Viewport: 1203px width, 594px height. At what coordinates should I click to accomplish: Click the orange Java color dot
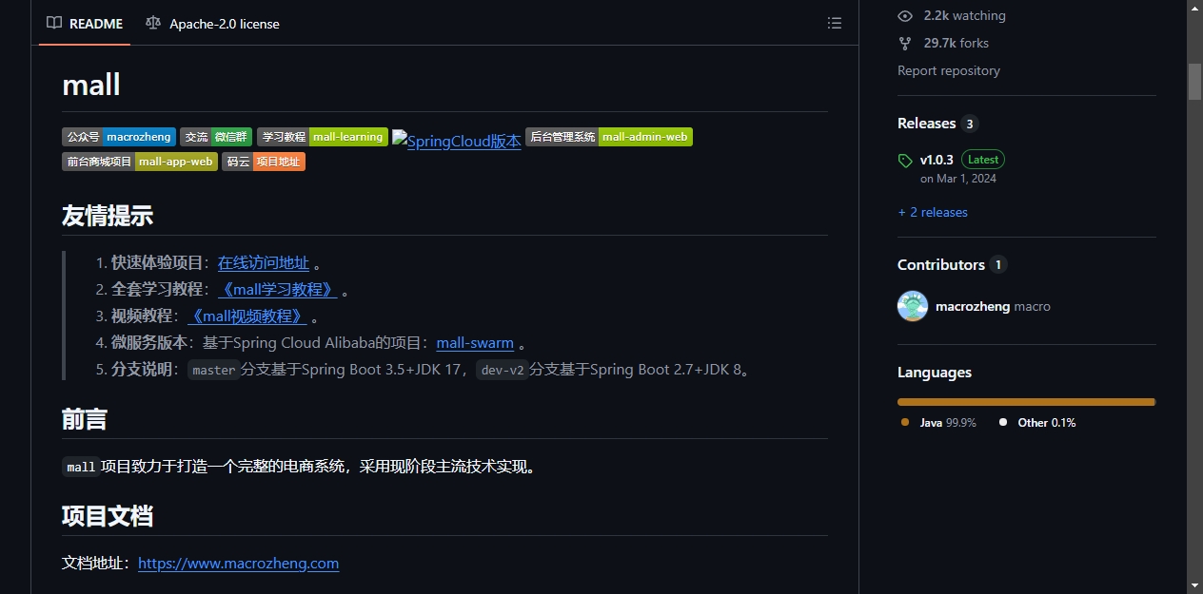(x=905, y=422)
